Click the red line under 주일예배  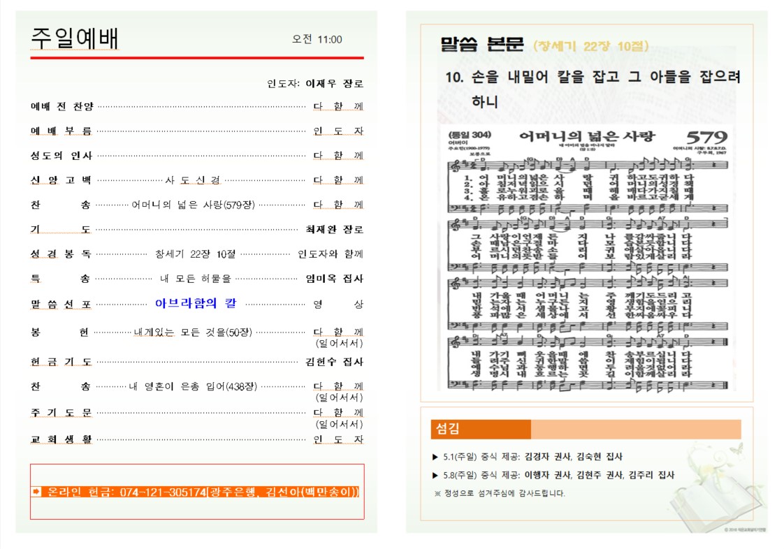tap(196, 58)
